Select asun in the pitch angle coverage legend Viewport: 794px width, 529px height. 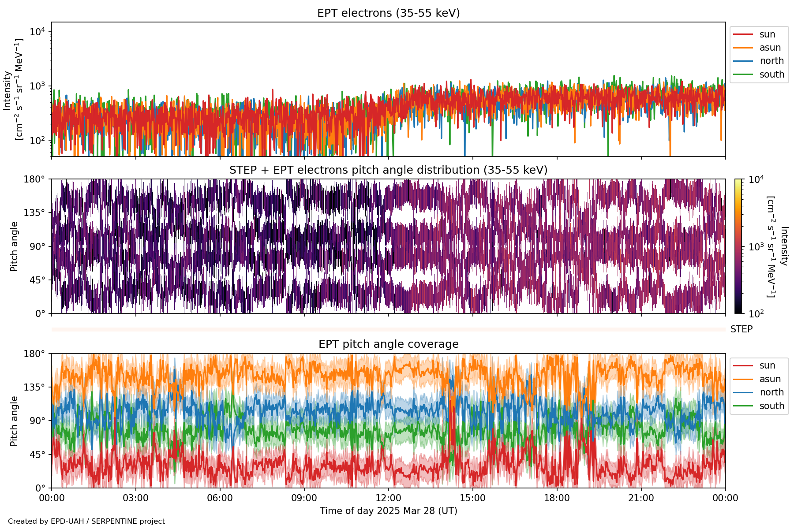[x=770, y=379]
